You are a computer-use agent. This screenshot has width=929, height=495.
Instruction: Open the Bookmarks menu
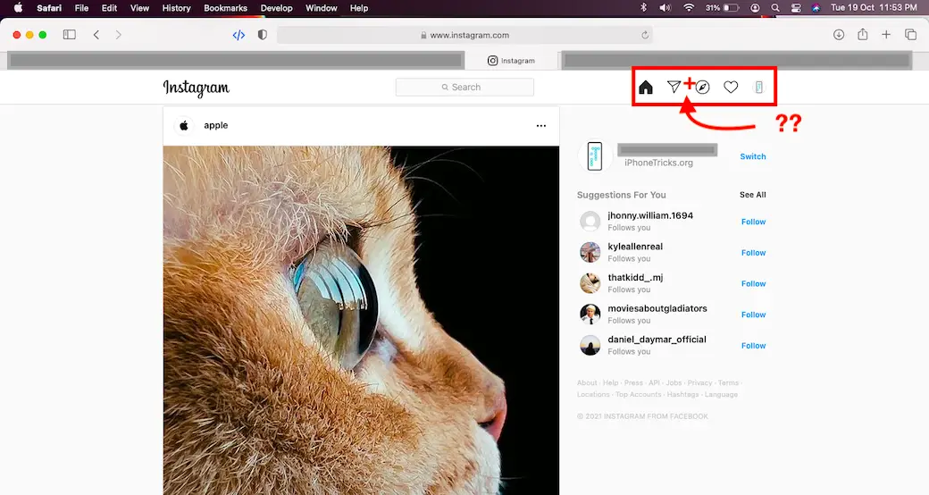pos(223,8)
